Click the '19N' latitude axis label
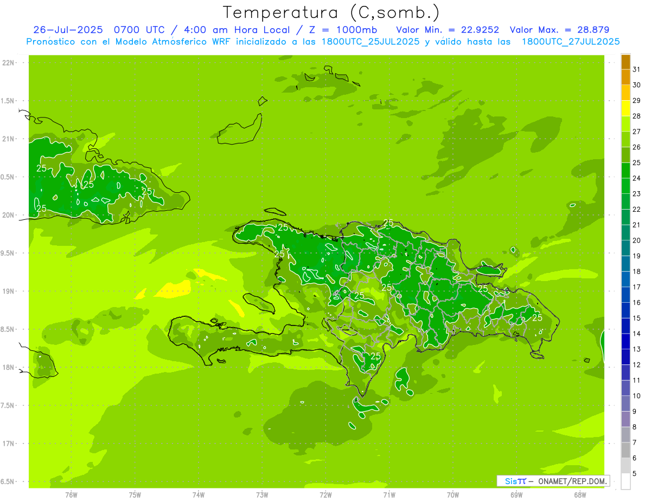 coord(9,291)
